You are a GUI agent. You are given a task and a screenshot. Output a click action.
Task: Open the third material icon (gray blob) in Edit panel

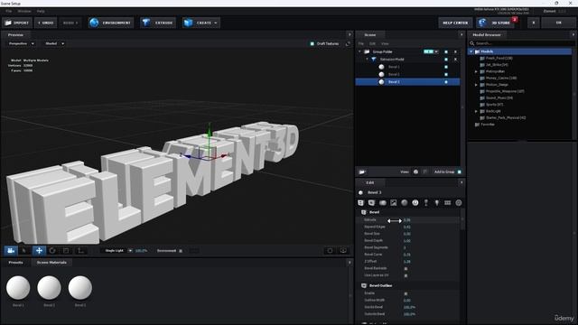point(383,202)
